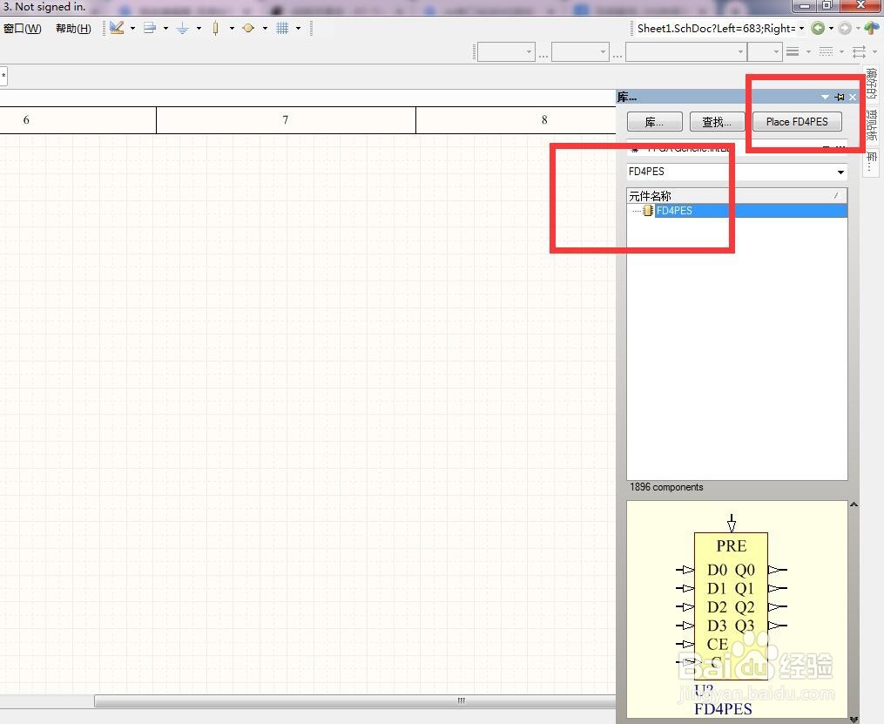Click the horizontal scrollbar of schematic sheet
The width and height of the screenshot is (884, 724).
(x=355, y=700)
